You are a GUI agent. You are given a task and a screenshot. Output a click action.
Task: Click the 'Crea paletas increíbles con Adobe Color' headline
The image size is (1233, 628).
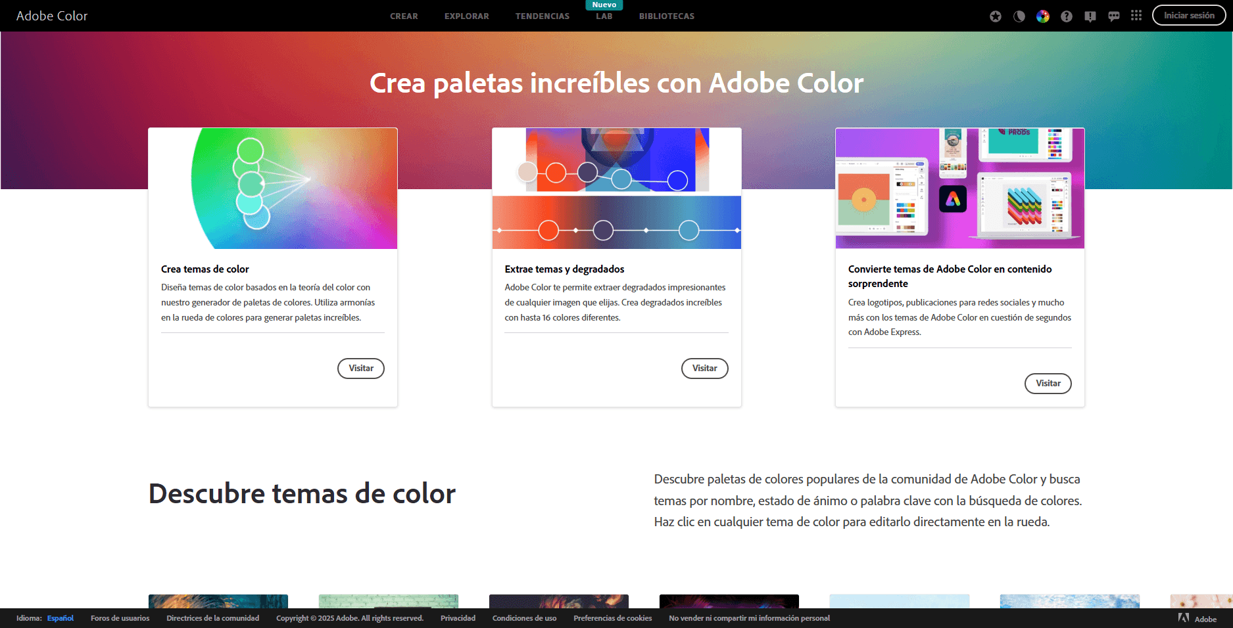point(616,83)
